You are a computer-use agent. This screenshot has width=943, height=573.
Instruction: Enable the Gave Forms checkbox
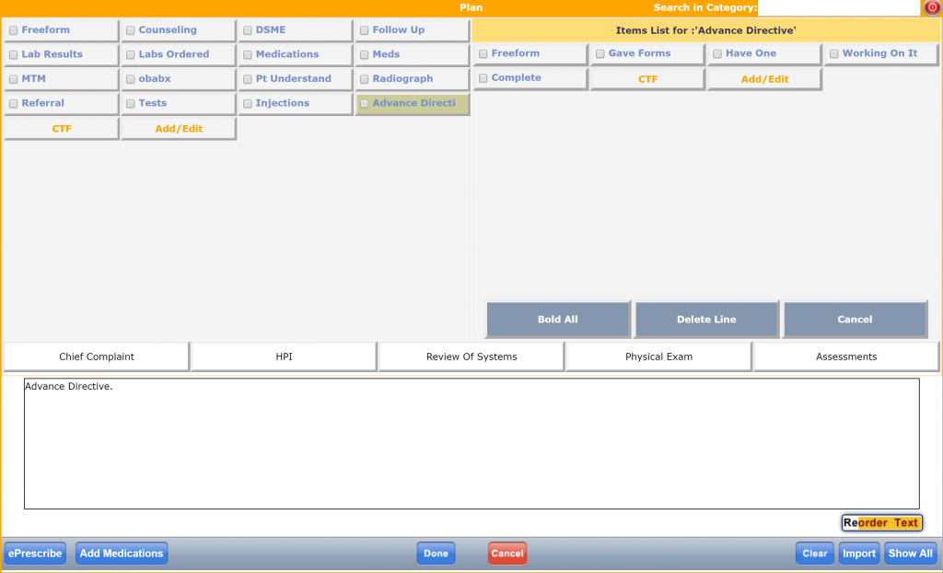(600, 54)
